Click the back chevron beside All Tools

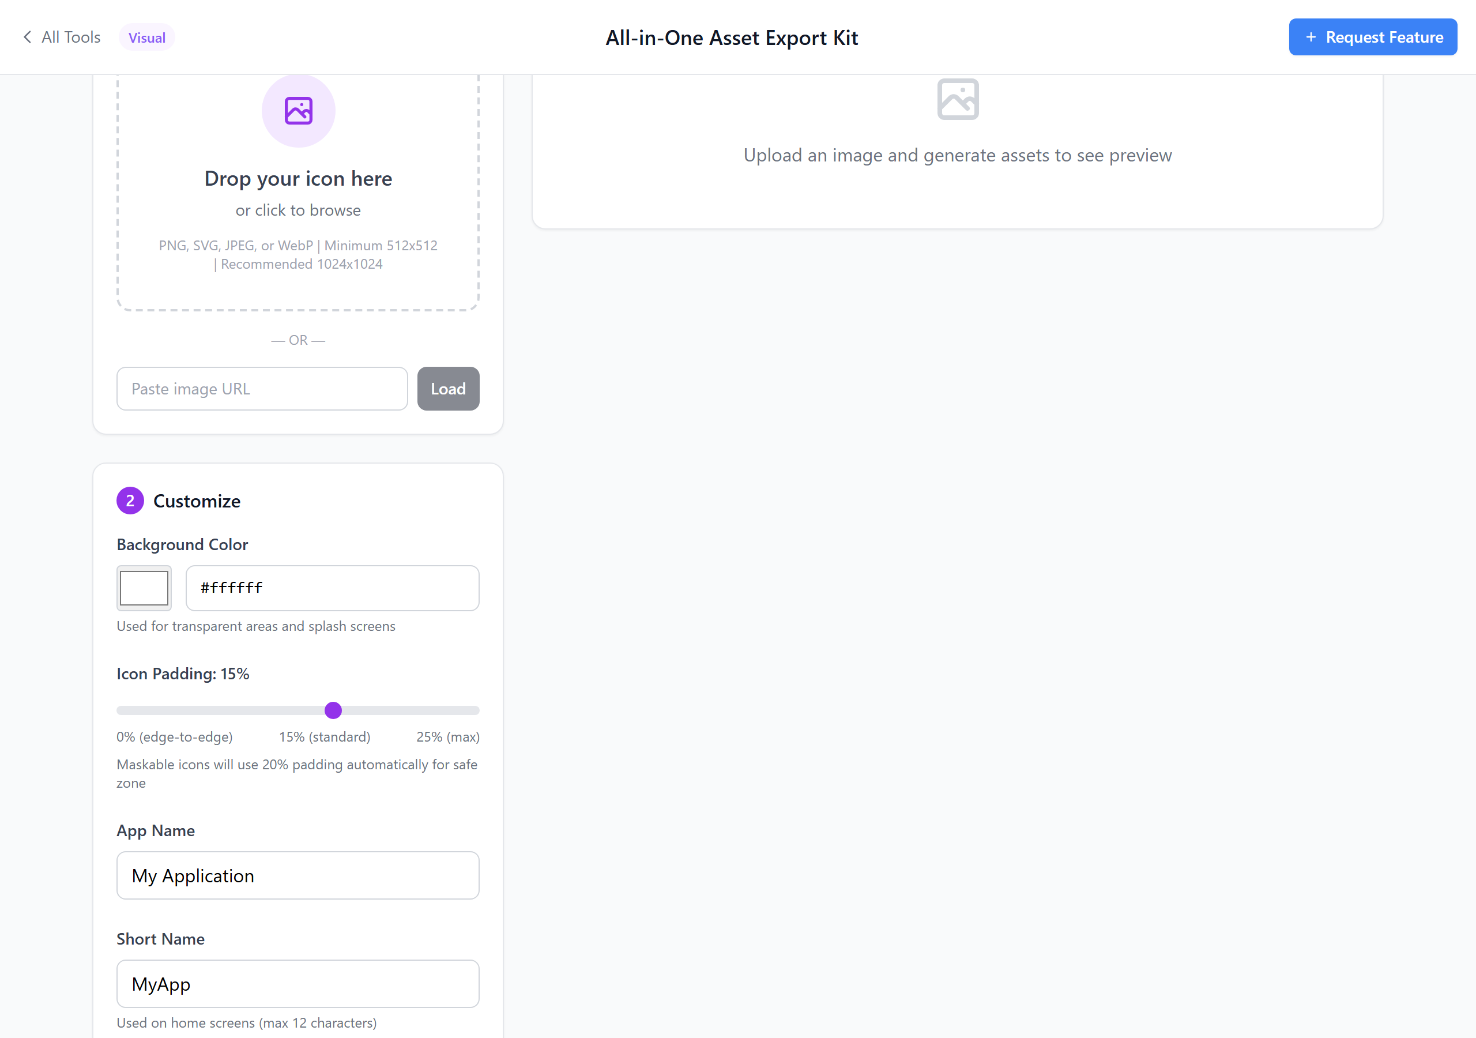[27, 37]
